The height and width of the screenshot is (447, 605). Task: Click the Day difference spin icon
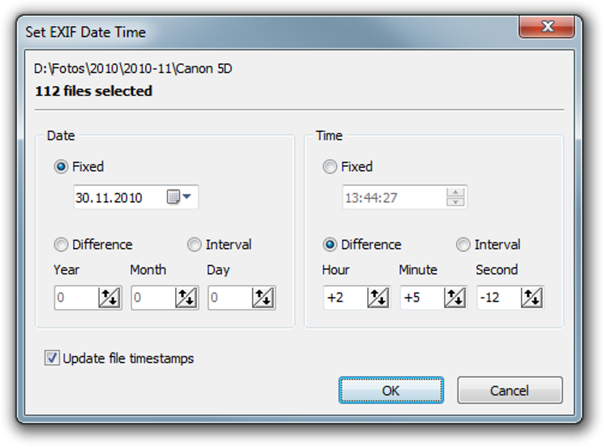[x=263, y=298]
